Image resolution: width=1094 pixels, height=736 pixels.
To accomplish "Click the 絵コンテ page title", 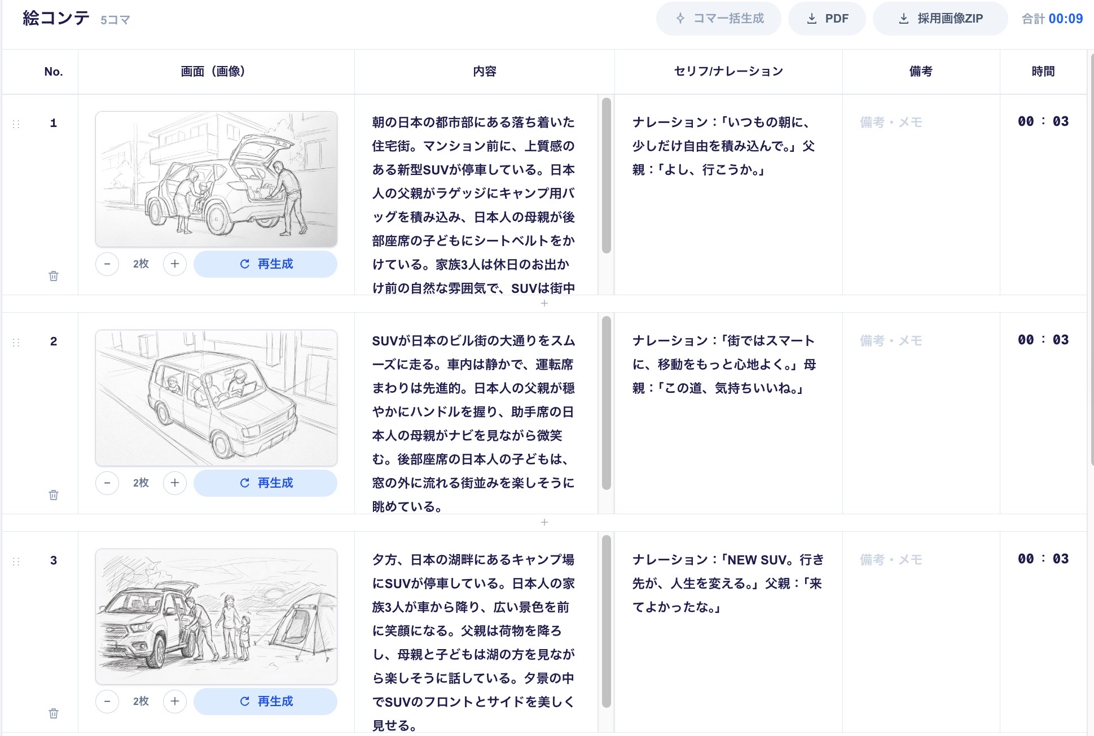I will 56,18.
